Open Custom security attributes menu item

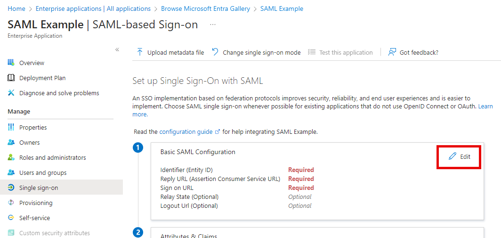54,233
